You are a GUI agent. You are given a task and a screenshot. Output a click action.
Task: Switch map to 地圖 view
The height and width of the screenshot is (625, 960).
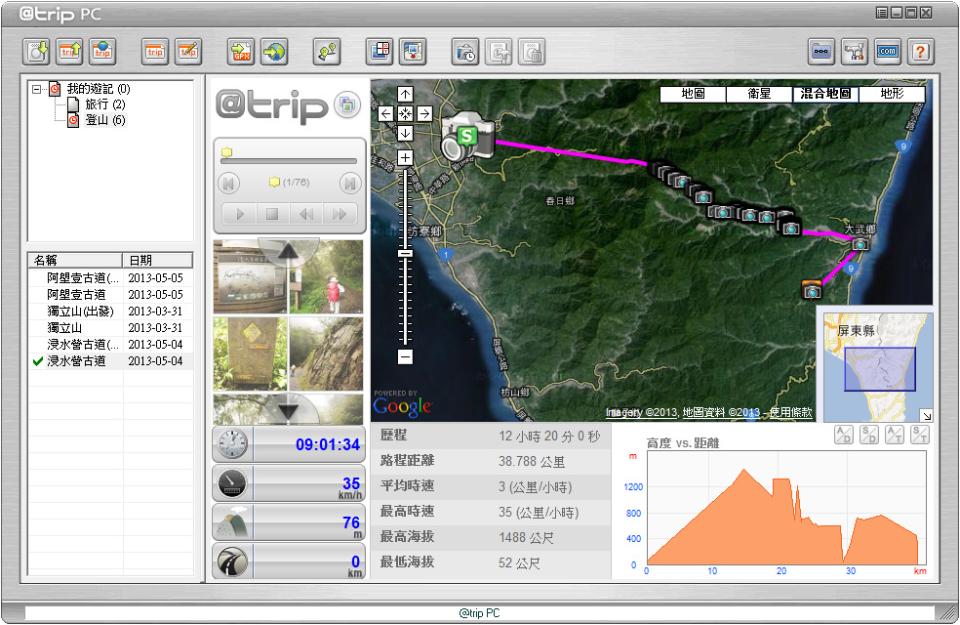[693, 94]
